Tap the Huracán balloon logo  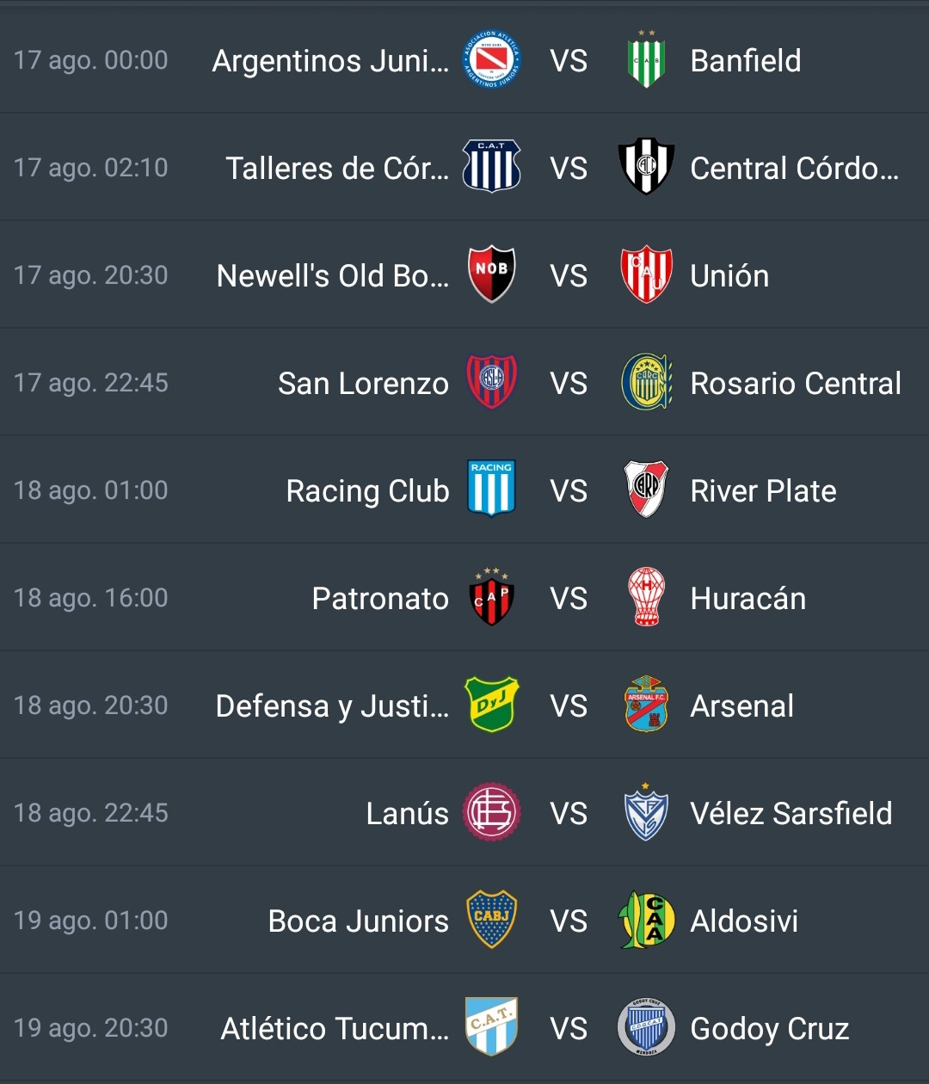[x=646, y=597]
